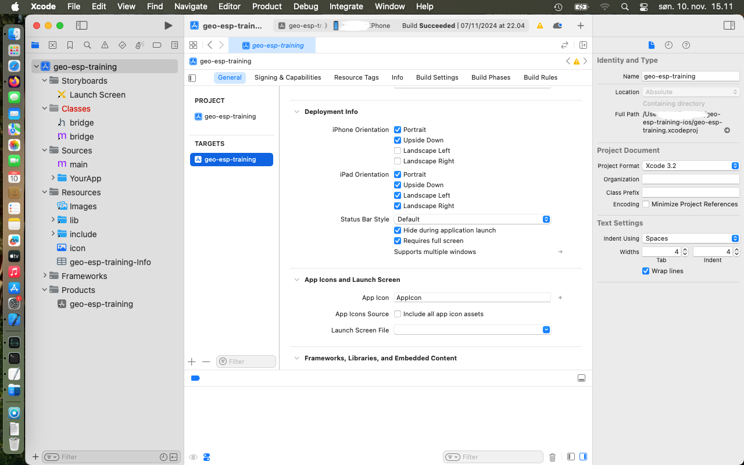Reveal full path in Finder arrow
The width and height of the screenshot is (744, 465).
(x=727, y=130)
